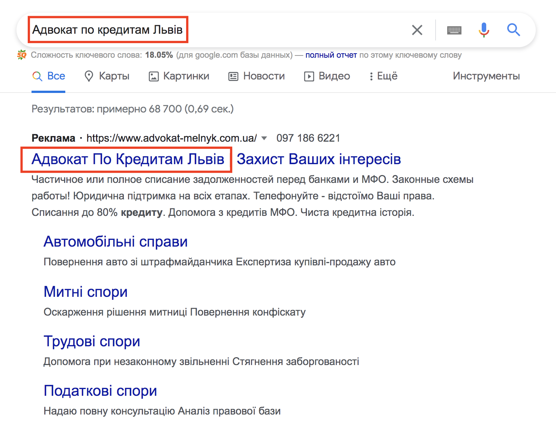This screenshot has width=556, height=446.
Task: Open the Адвокат По Кредитам Львів ad title
Action: 128,159
